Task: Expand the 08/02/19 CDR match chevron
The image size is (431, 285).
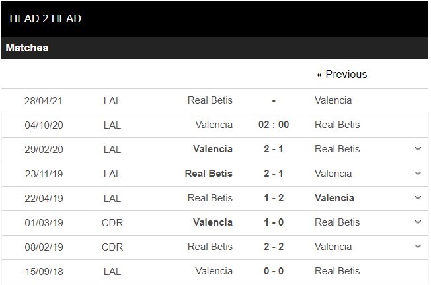Action: click(418, 247)
